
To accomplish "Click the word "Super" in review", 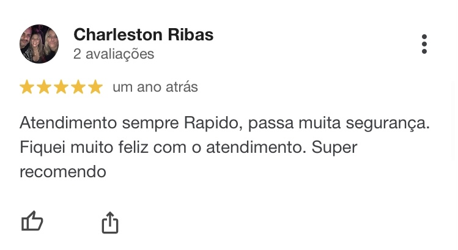I will click(334, 148).
